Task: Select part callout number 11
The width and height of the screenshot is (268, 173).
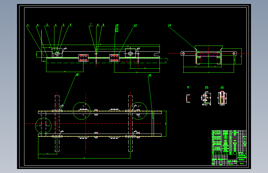Action: [x=117, y=28]
